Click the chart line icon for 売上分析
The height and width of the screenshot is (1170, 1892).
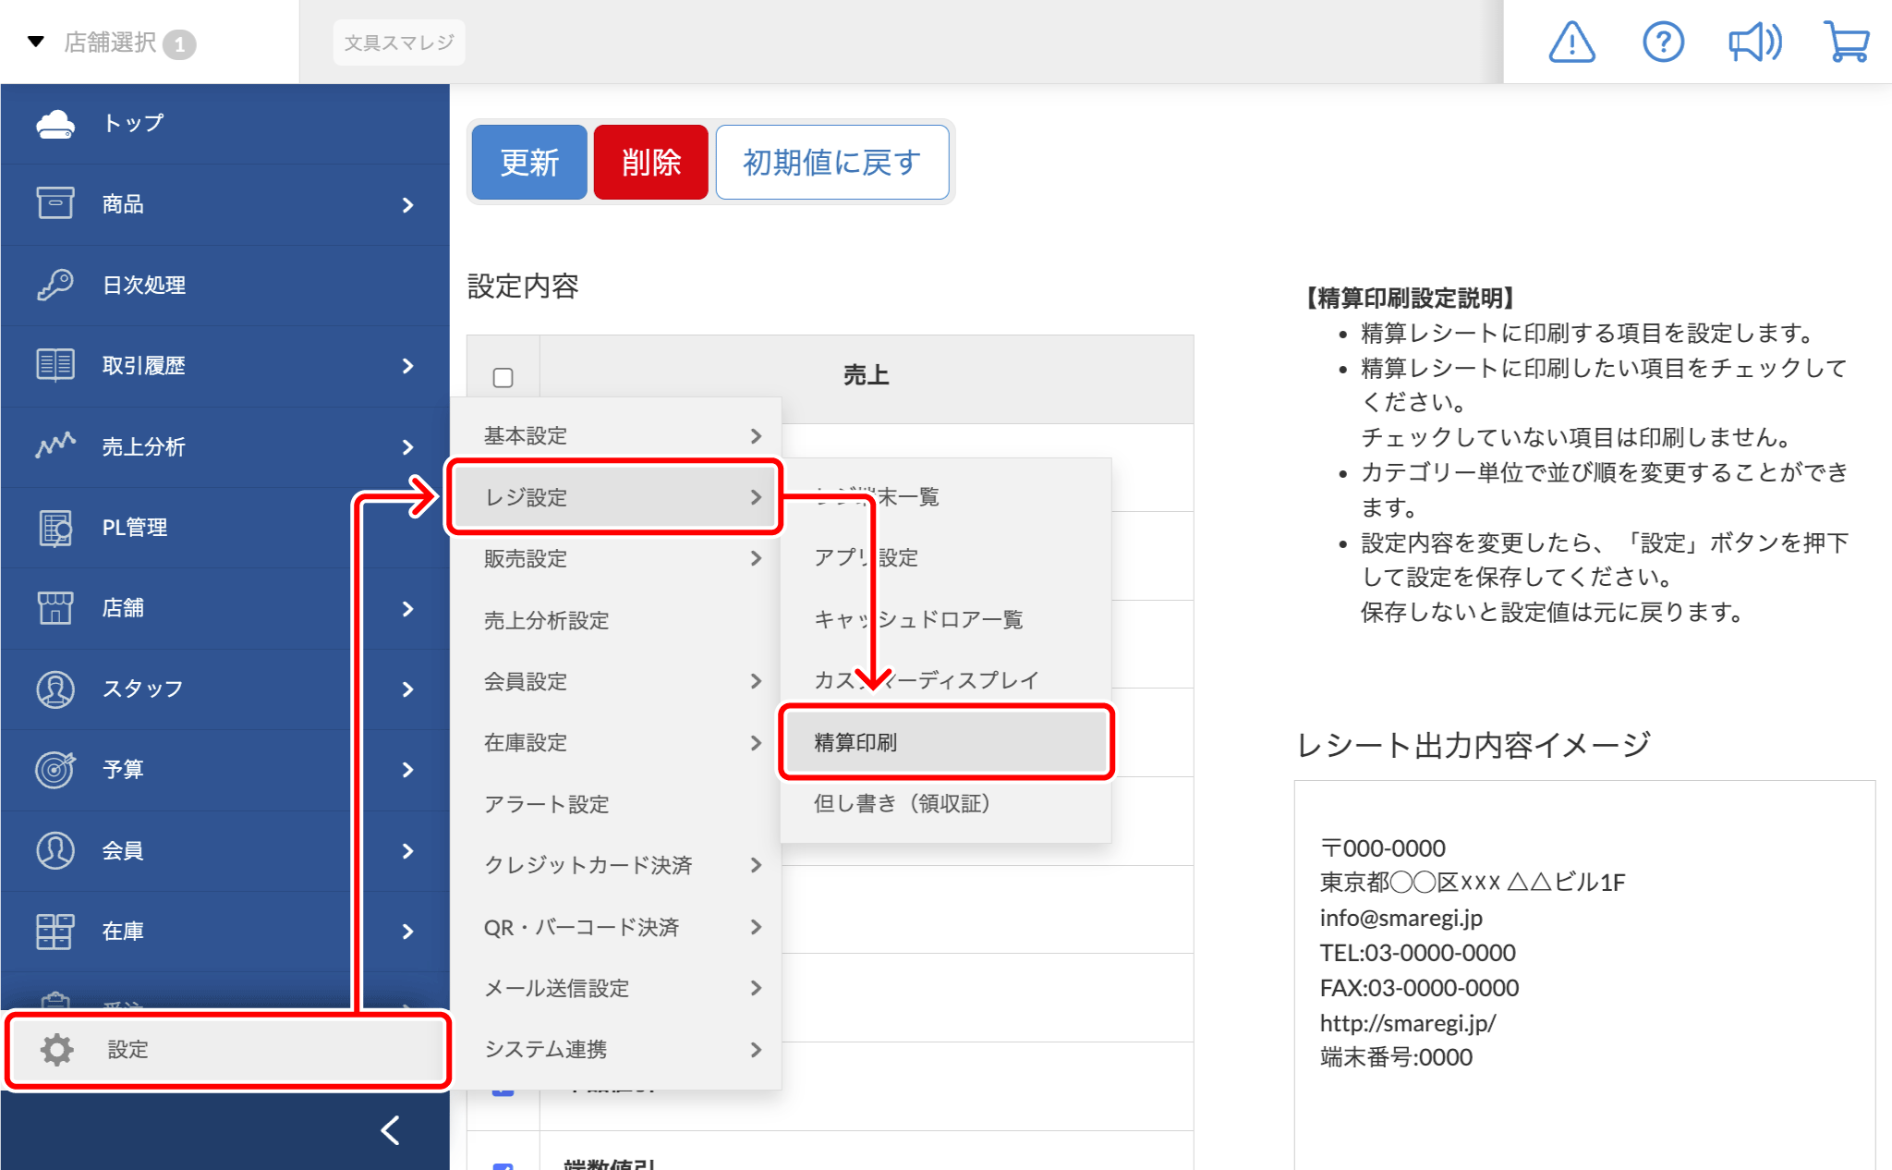55,445
